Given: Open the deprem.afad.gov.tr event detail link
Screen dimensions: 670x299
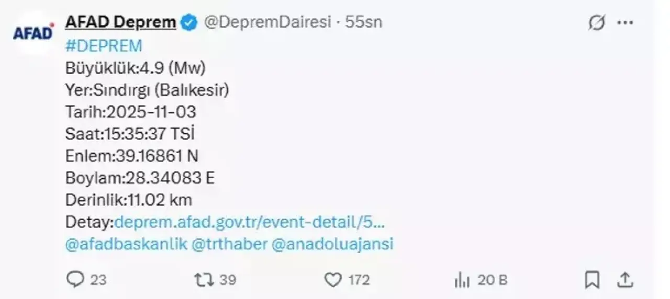Looking at the screenshot, I should pos(250,222).
